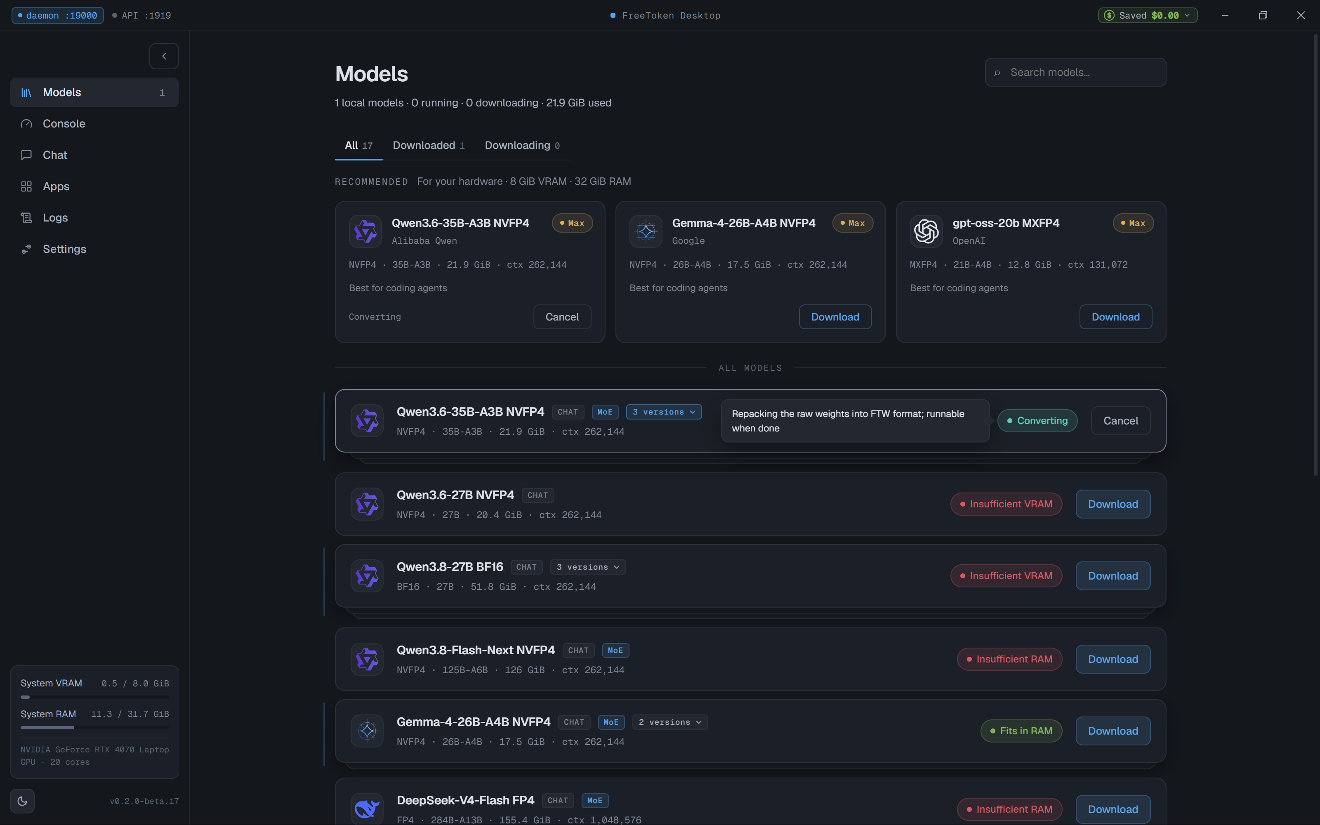The height and width of the screenshot is (825, 1320).
Task: Download Qwen3.8-Flash-Next NVFP4
Action: pyautogui.click(x=1113, y=659)
